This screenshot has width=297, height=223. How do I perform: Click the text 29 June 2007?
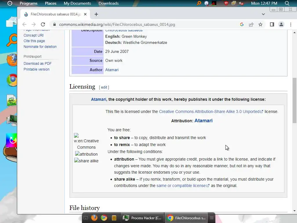[117, 52]
